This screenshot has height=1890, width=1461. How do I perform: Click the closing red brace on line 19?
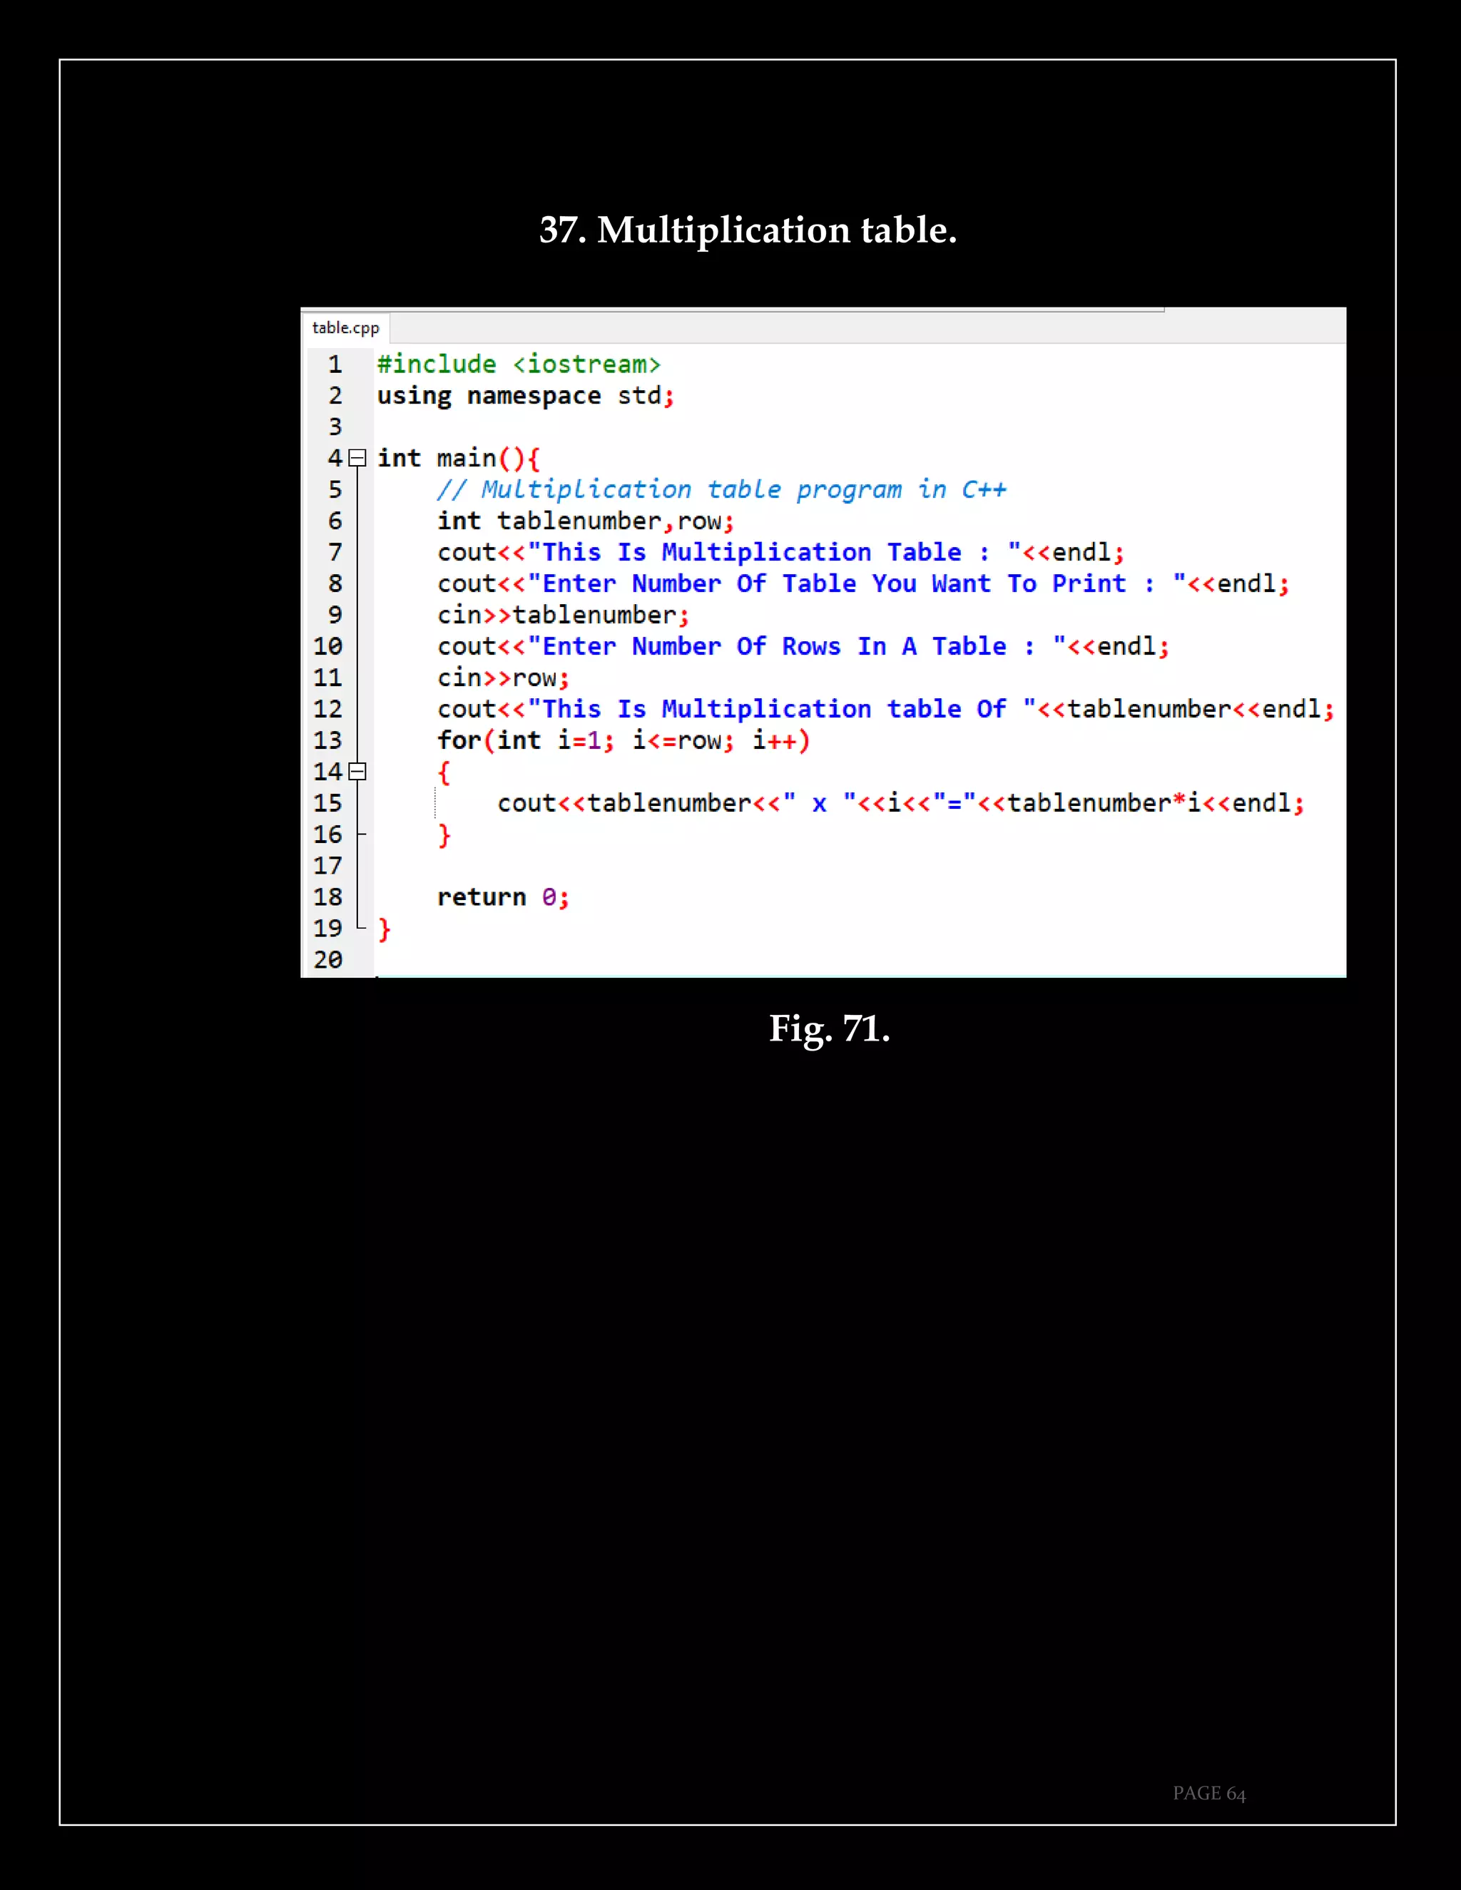pos(385,929)
